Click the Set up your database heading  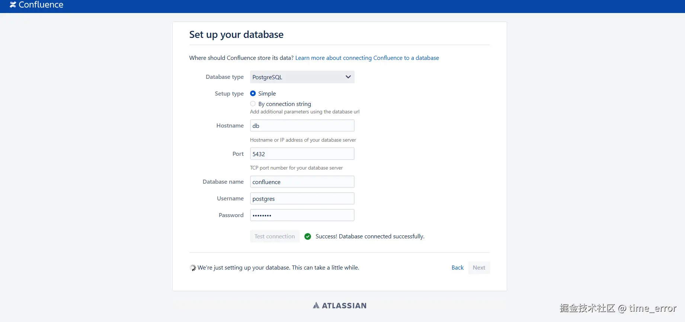pyautogui.click(x=236, y=35)
